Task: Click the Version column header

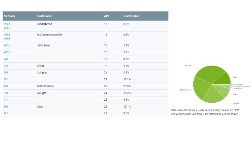Action: (x=9, y=16)
